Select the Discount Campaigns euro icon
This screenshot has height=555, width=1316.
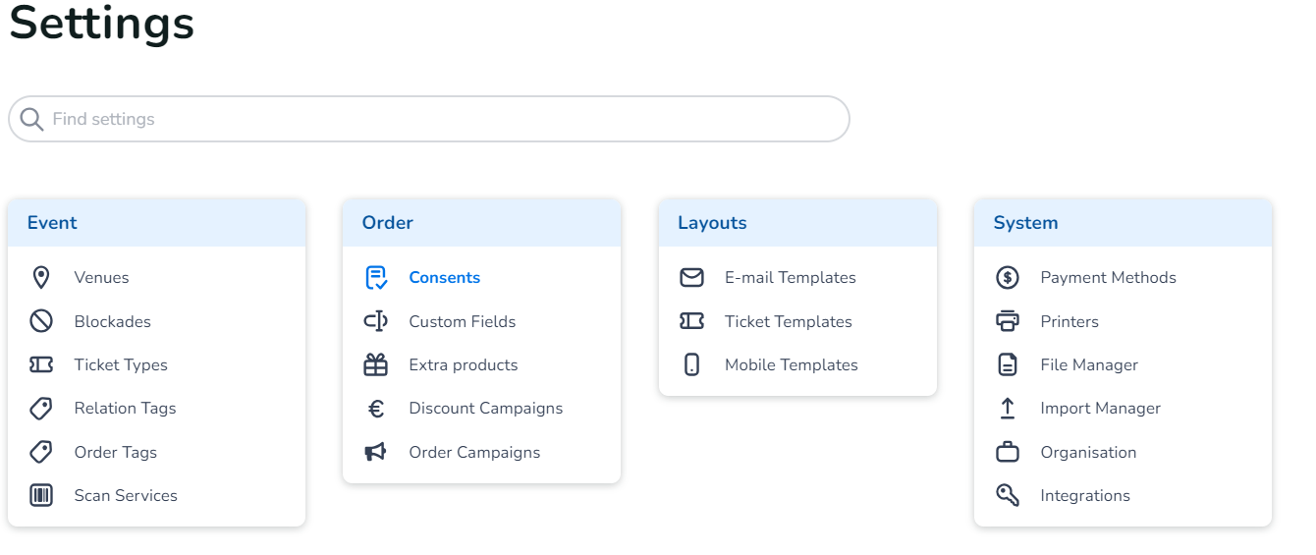pos(376,409)
